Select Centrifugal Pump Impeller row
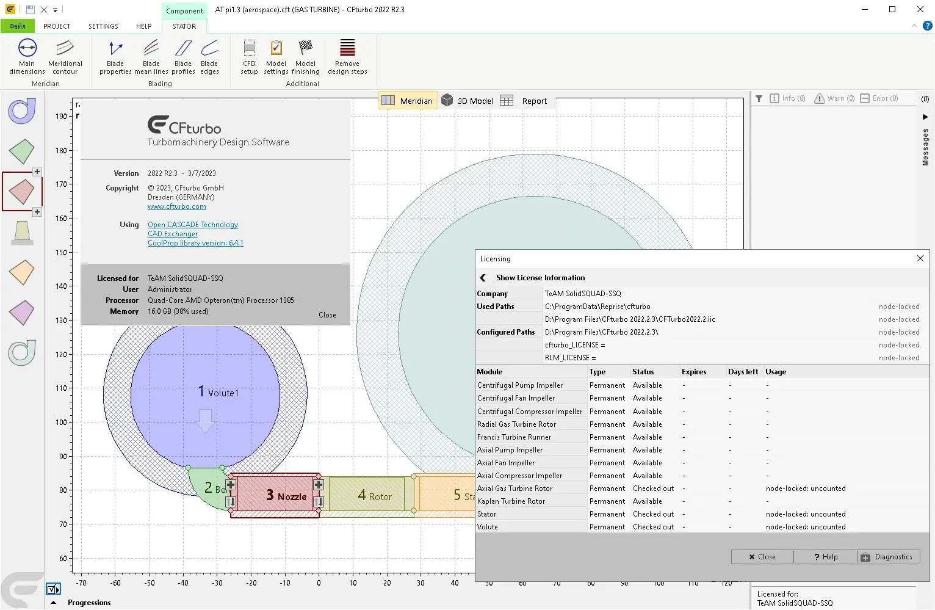This screenshot has width=935, height=610. coord(702,385)
